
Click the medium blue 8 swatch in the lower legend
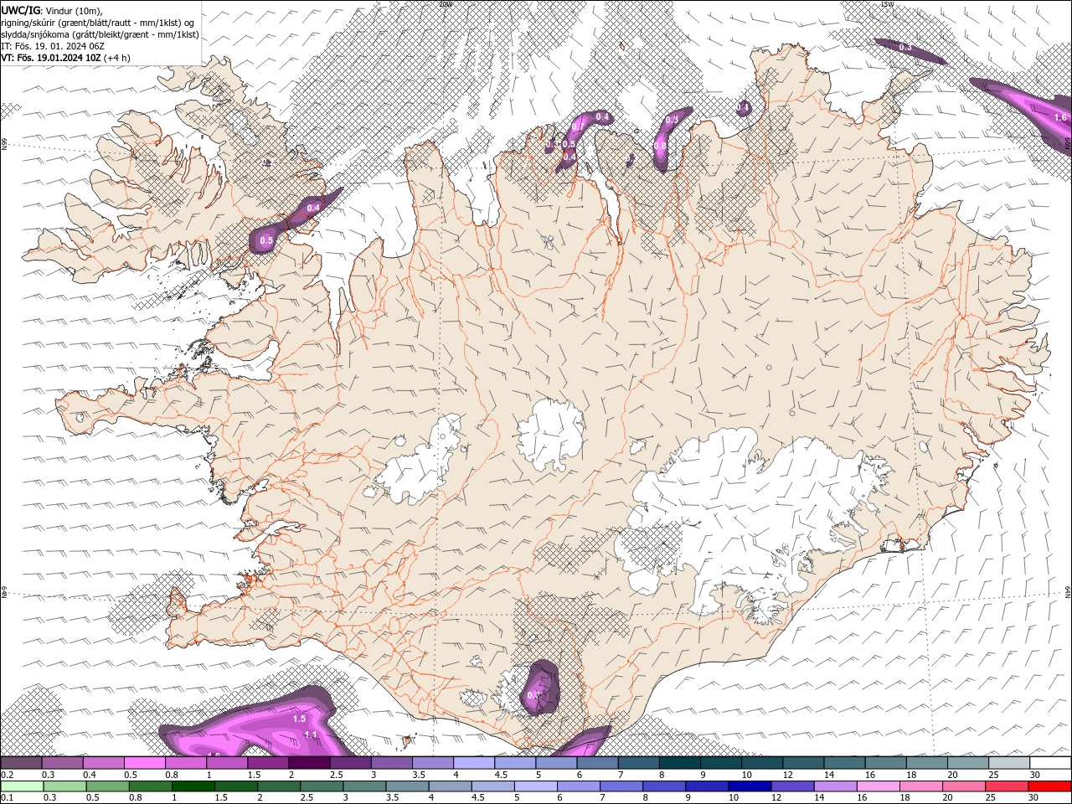pyautogui.click(x=663, y=786)
